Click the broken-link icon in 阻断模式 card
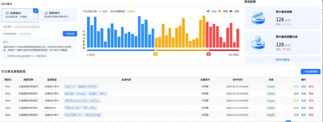The width and height of the screenshot is (323, 122). click(46, 13)
